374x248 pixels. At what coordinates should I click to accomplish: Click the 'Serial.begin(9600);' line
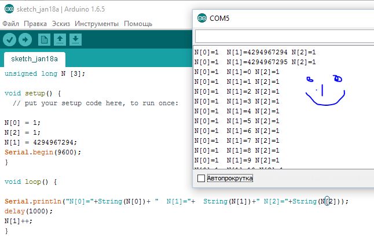(x=43, y=152)
